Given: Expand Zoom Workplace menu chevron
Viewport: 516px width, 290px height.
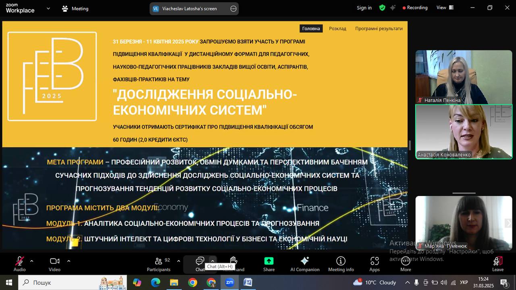Looking at the screenshot, I should click(x=48, y=8).
